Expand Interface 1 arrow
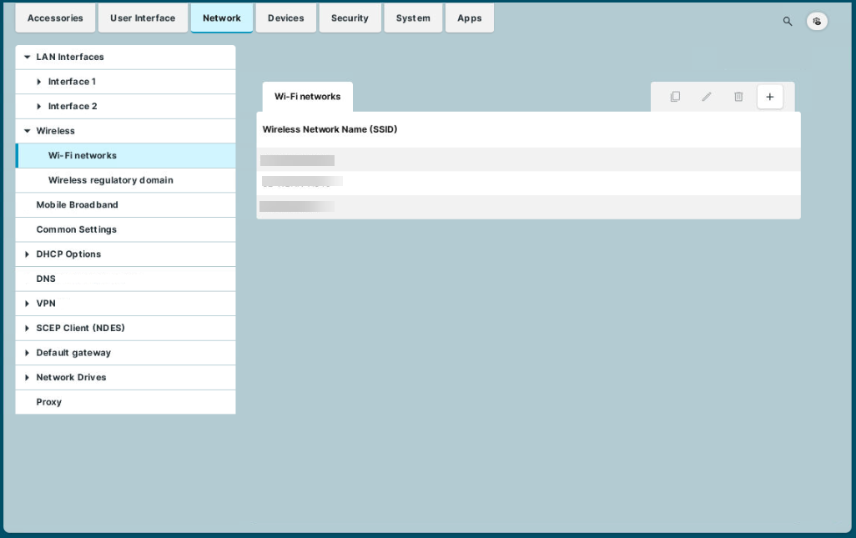 [x=38, y=82]
